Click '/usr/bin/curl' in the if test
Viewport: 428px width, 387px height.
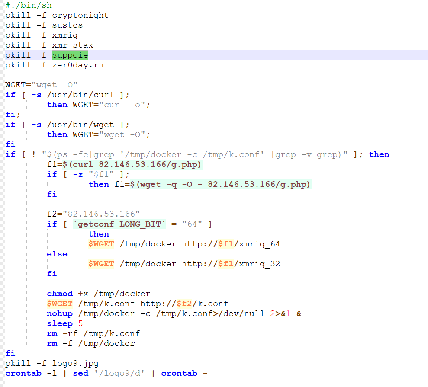(80, 95)
